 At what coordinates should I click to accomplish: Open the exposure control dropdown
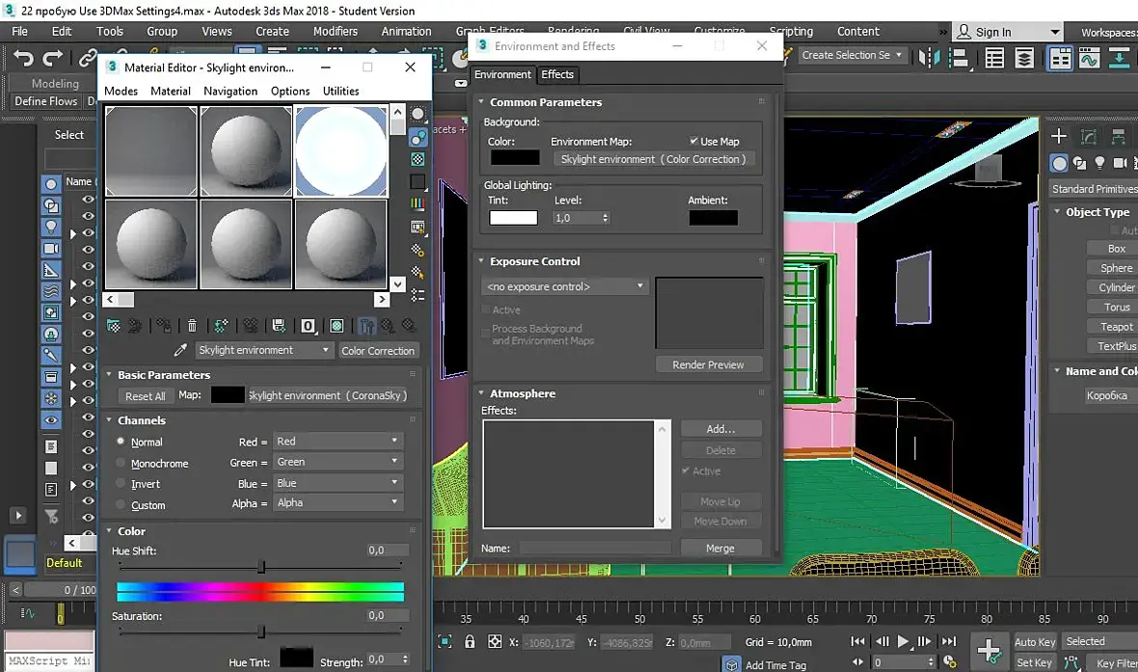click(x=564, y=286)
